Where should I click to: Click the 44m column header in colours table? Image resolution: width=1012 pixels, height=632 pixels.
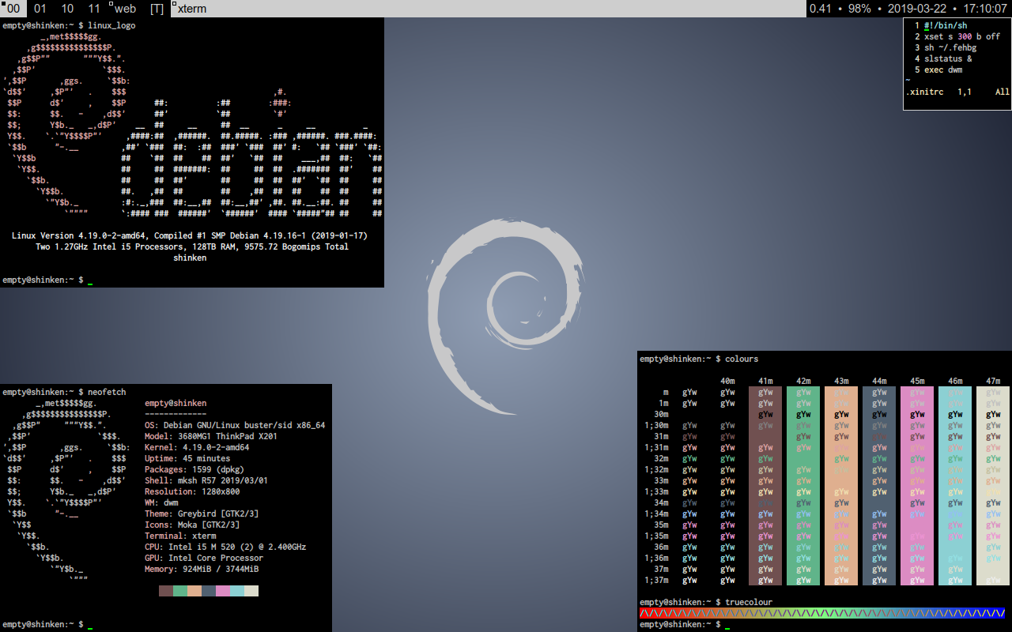click(879, 381)
